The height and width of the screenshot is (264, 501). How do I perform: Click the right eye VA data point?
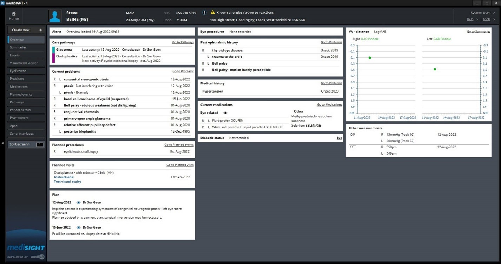(x=370, y=58)
